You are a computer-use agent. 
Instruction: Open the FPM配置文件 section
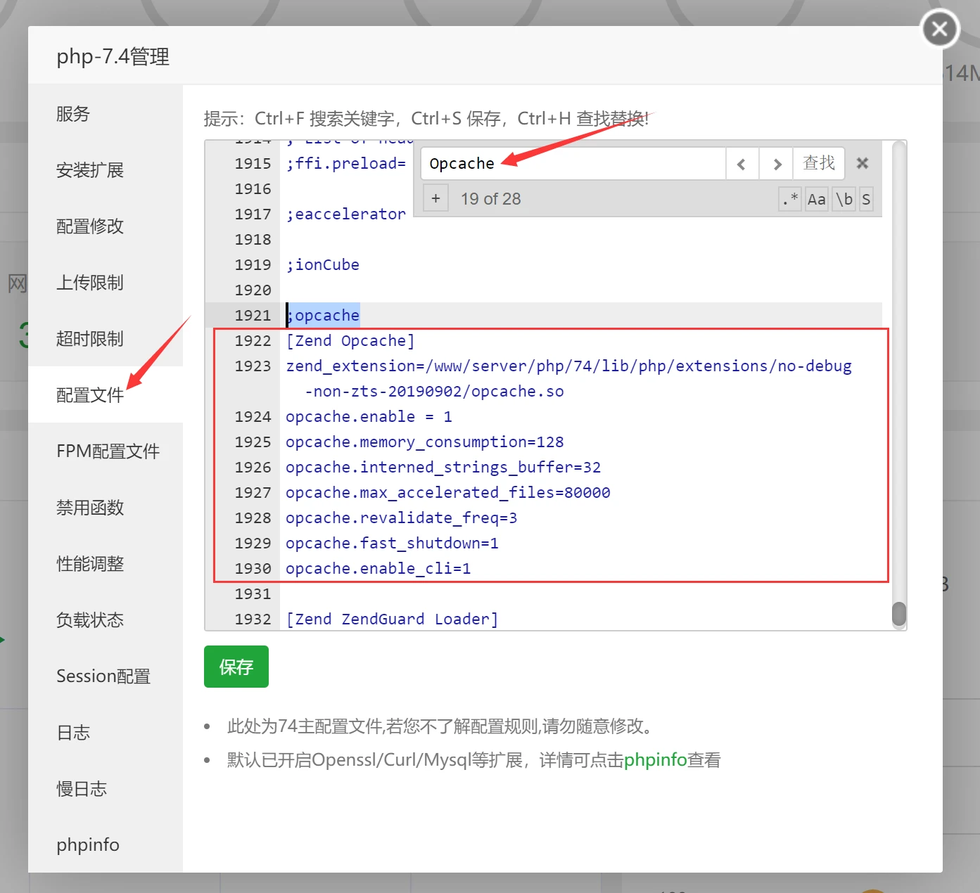coord(108,451)
